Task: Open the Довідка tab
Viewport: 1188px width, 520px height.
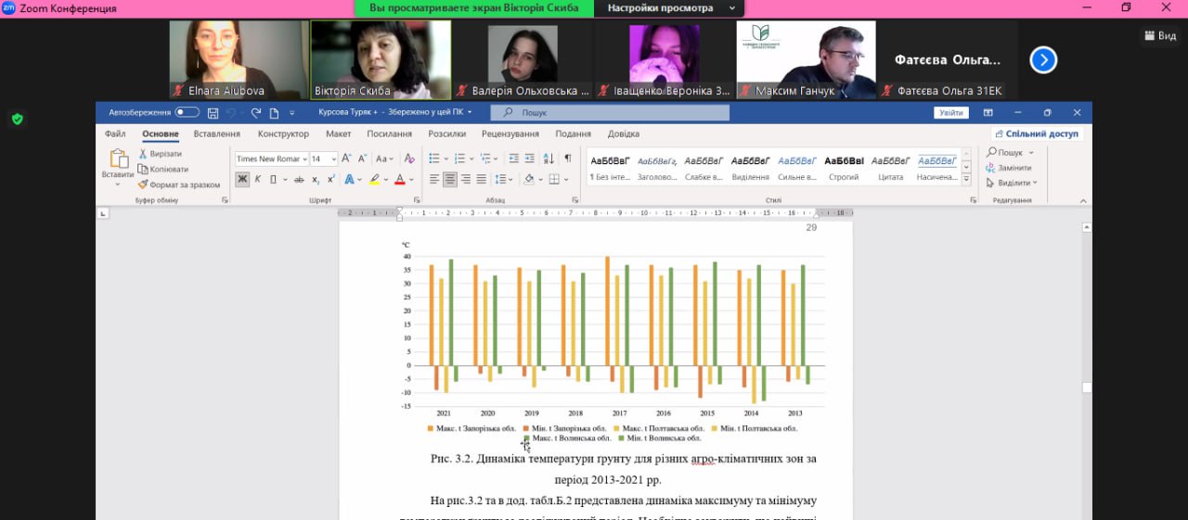Action: pos(624,133)
